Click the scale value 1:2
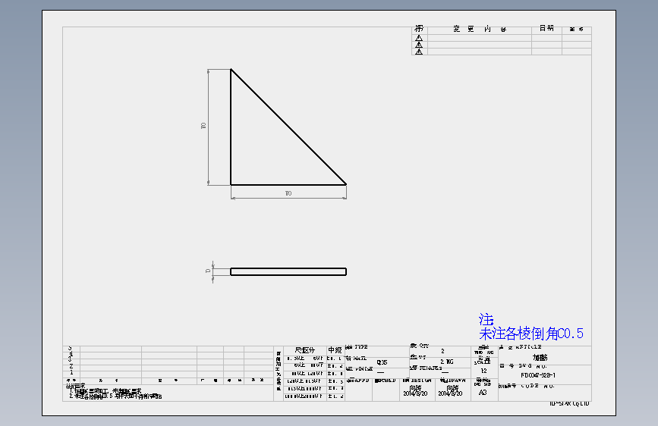The image size is (658, 426). 483,371
